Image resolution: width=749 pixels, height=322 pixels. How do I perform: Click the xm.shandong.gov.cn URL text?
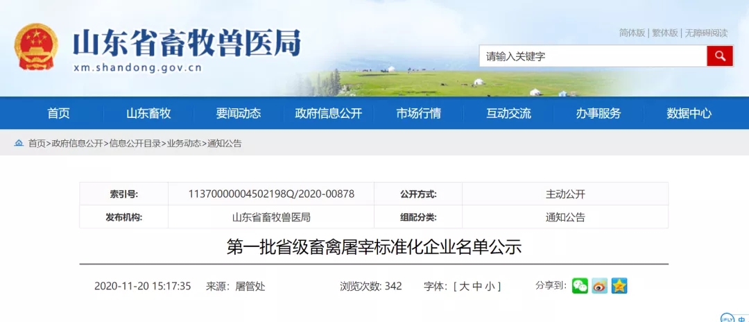[137, 68]
